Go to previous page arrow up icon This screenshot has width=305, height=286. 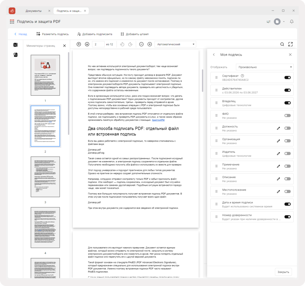[79, 44]
